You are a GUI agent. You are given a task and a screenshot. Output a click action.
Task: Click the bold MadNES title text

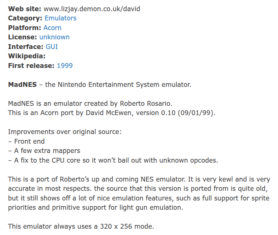(x=22, y=84)
